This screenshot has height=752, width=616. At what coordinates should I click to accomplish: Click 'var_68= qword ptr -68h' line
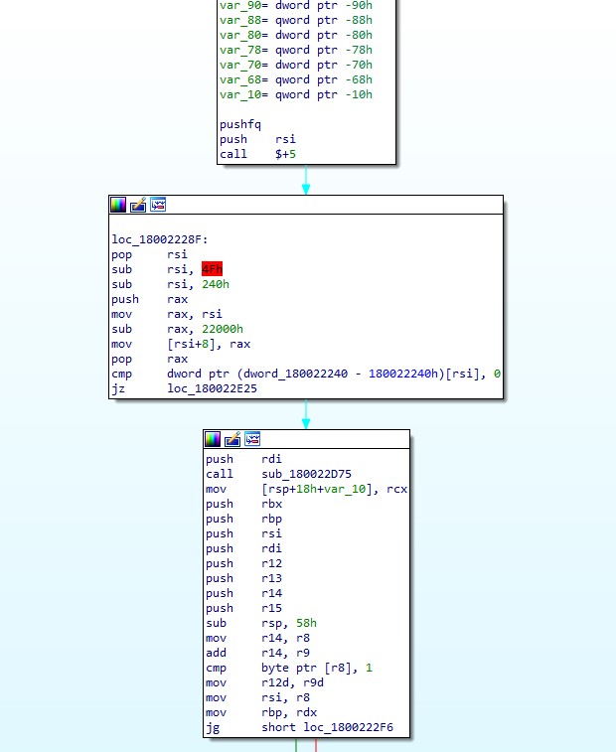(x=296, y=79)
